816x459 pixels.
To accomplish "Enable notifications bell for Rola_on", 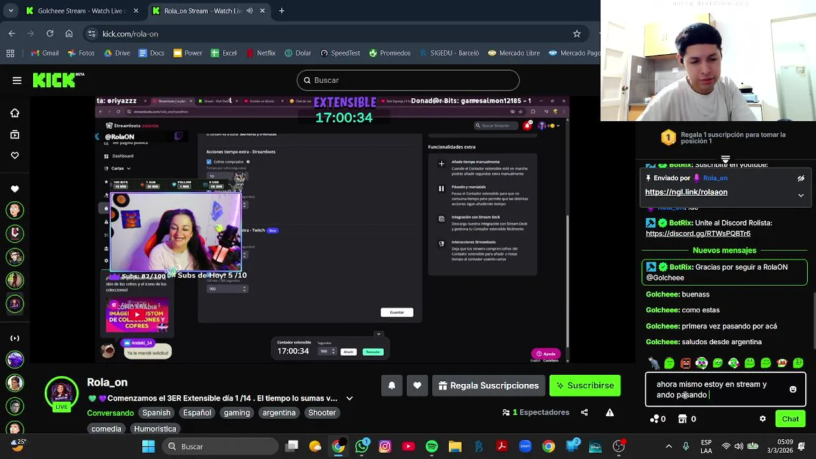I will tap(391, 386).
